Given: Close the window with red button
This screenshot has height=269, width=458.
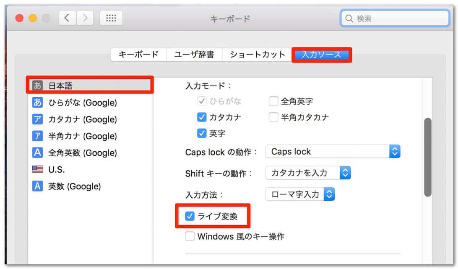Looking at the screenshot, I should [19, 18].
